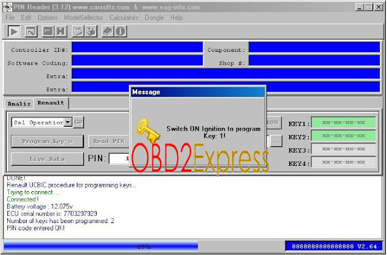The image size is (387, 255).
Task: Click the KEY4 grey code field
Action: [x=343, y=162]
